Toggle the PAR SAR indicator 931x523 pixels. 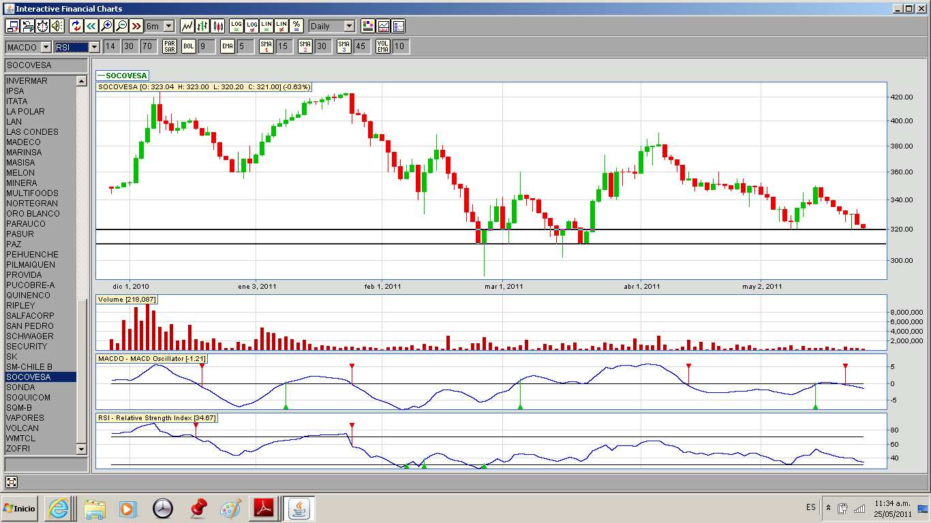point(170,46)
